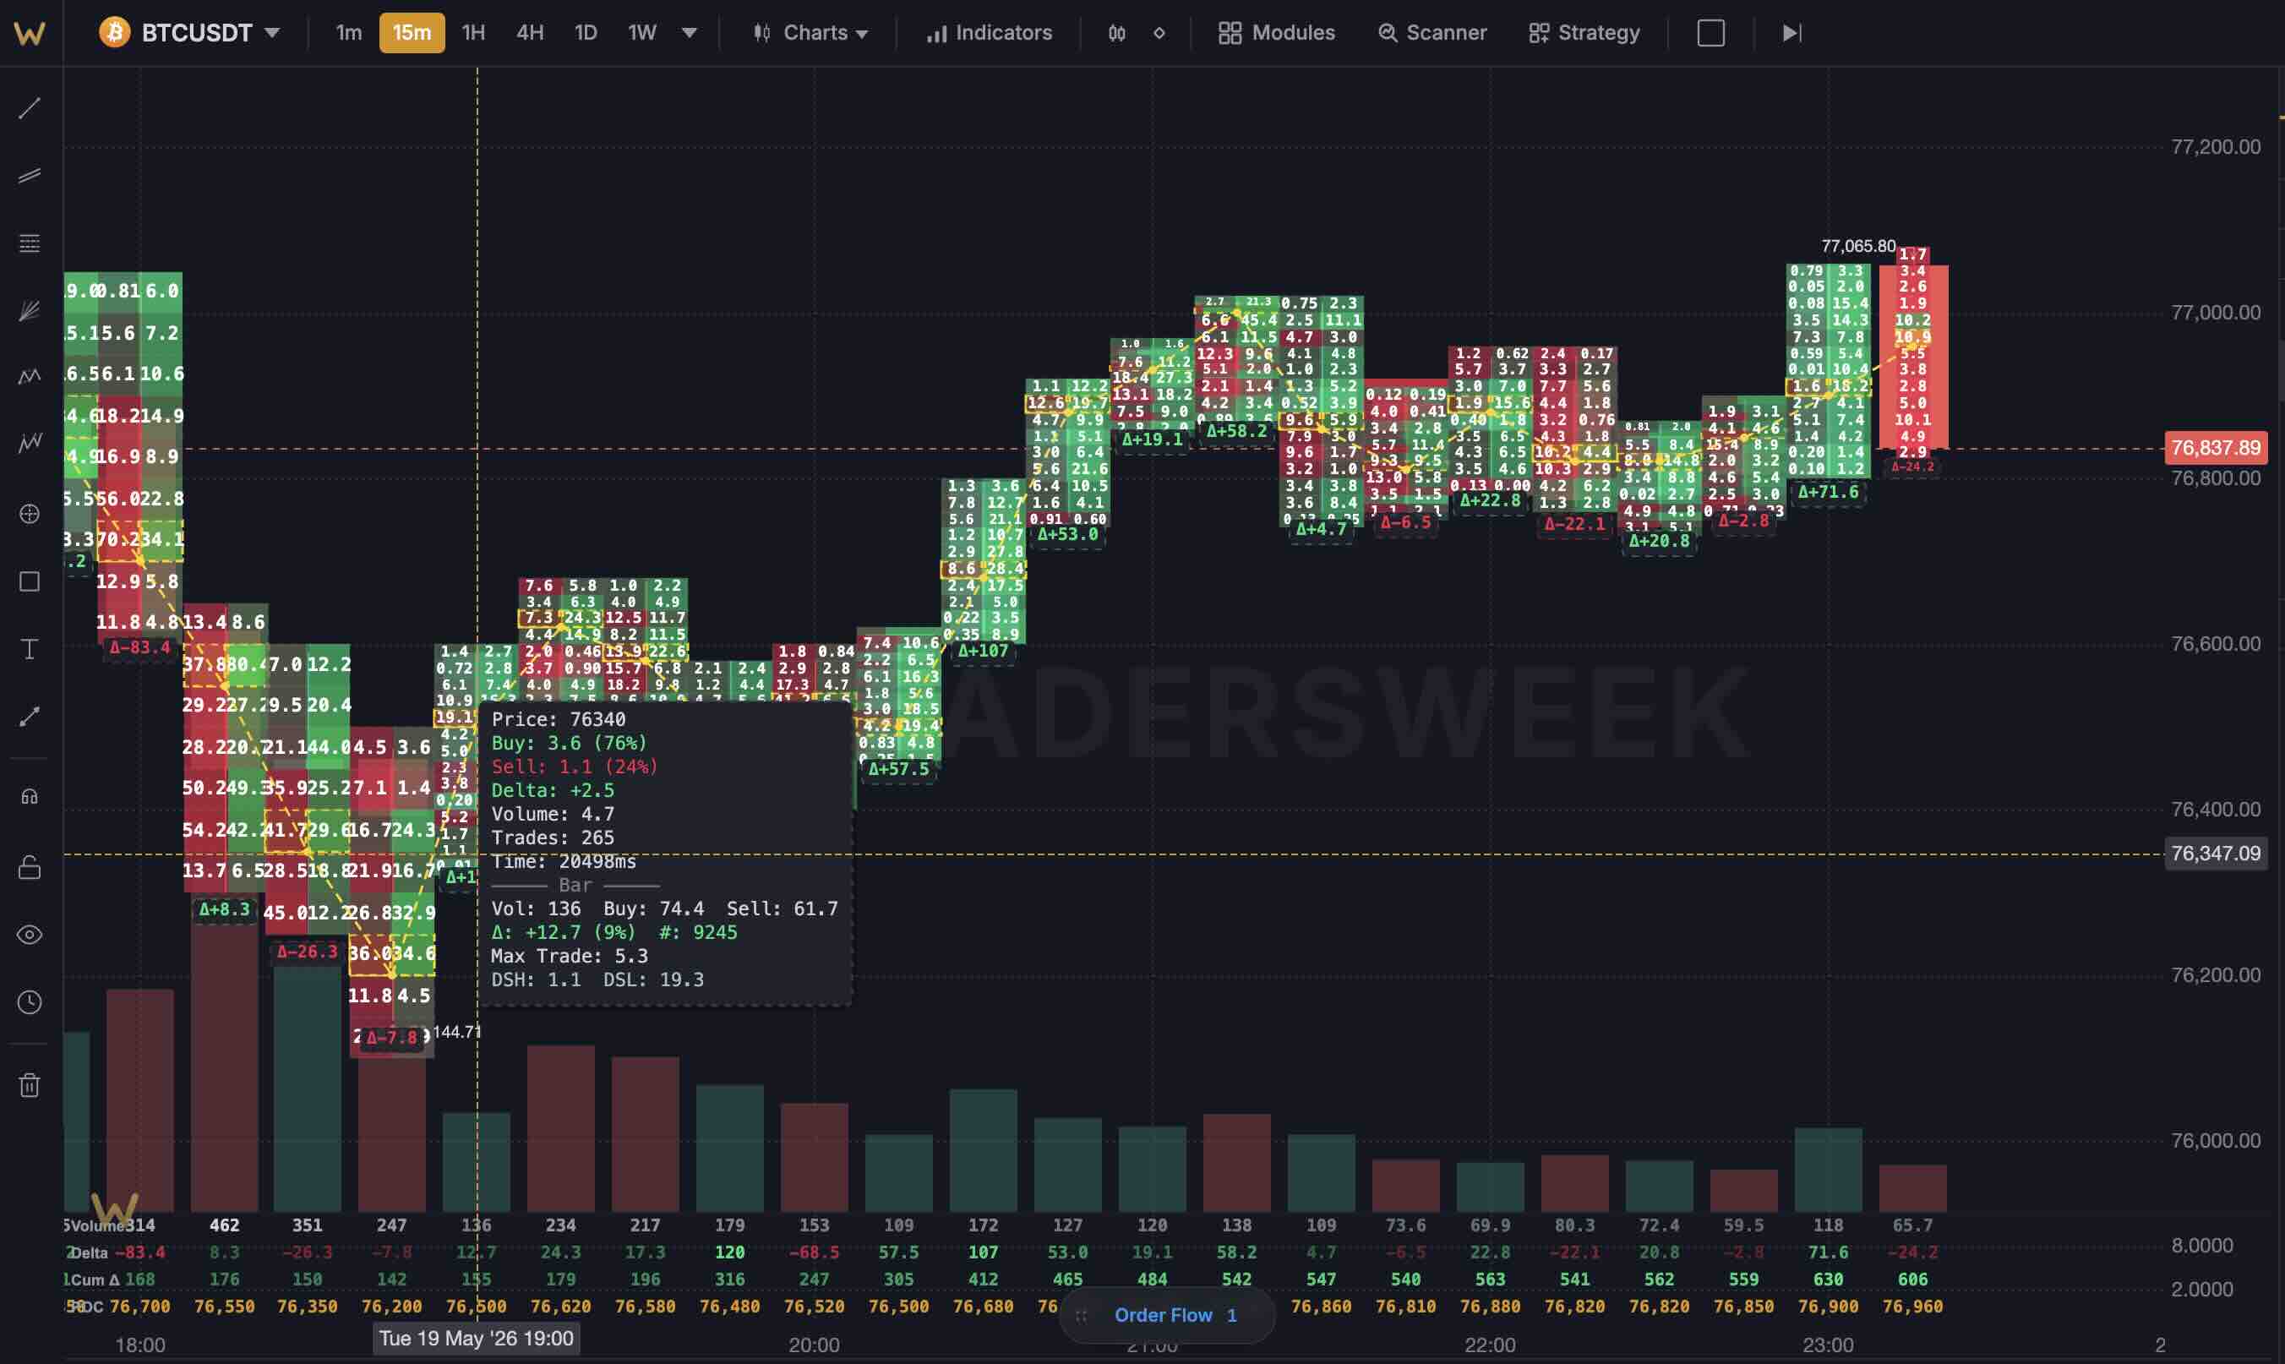Open the Modules menu
The height and width of the screenshot is (1364, 2285).
tap(1276, 33)
